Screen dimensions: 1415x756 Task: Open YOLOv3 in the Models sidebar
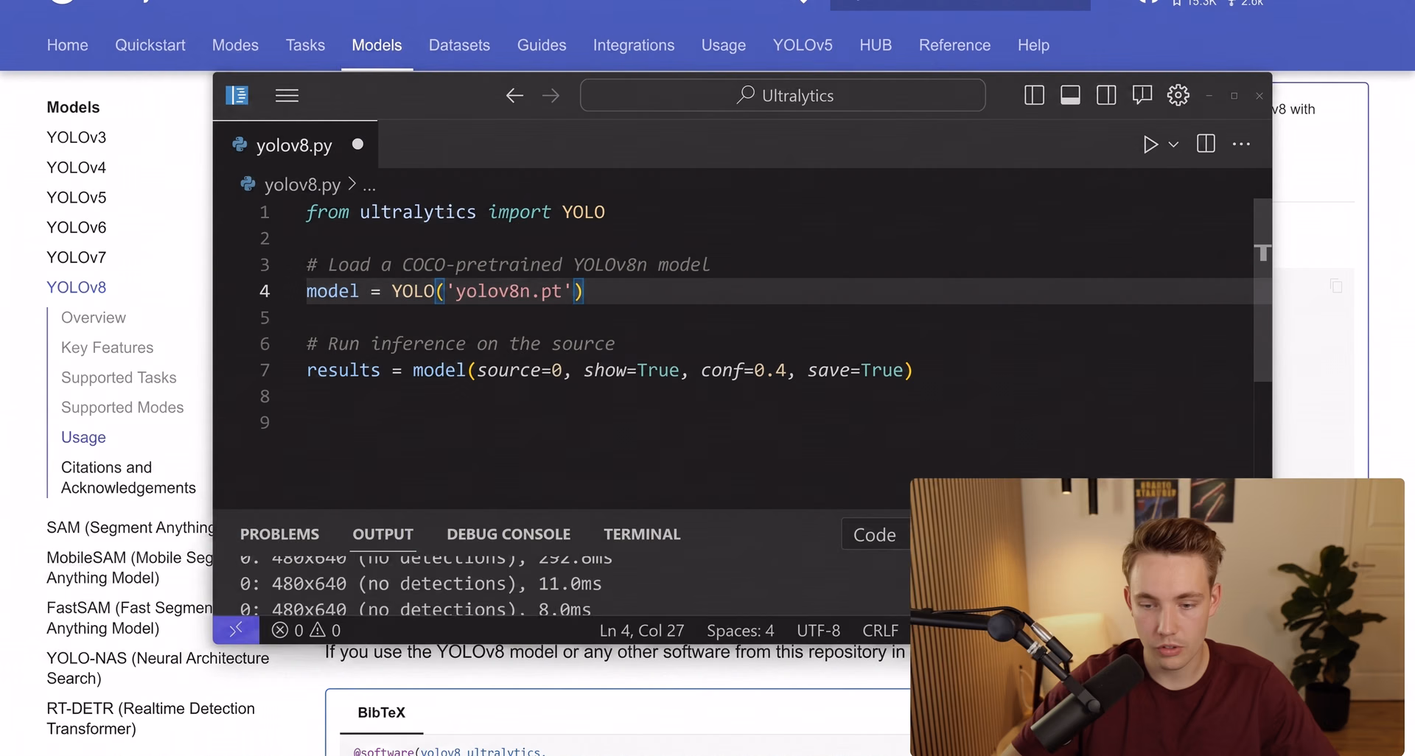coord(76,138)
